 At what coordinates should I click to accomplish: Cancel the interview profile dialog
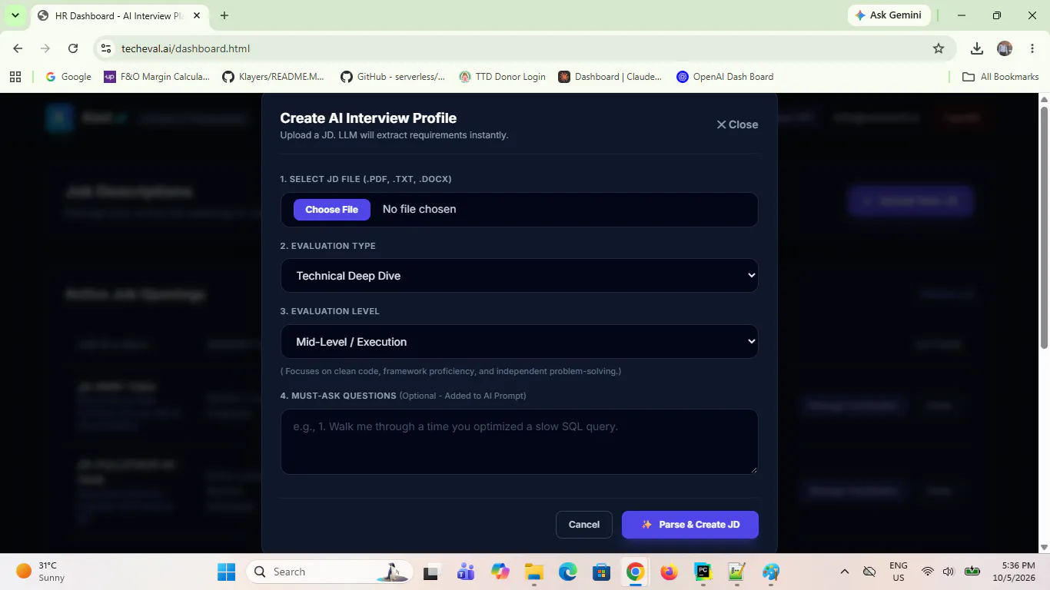click(x=584, y=525)
